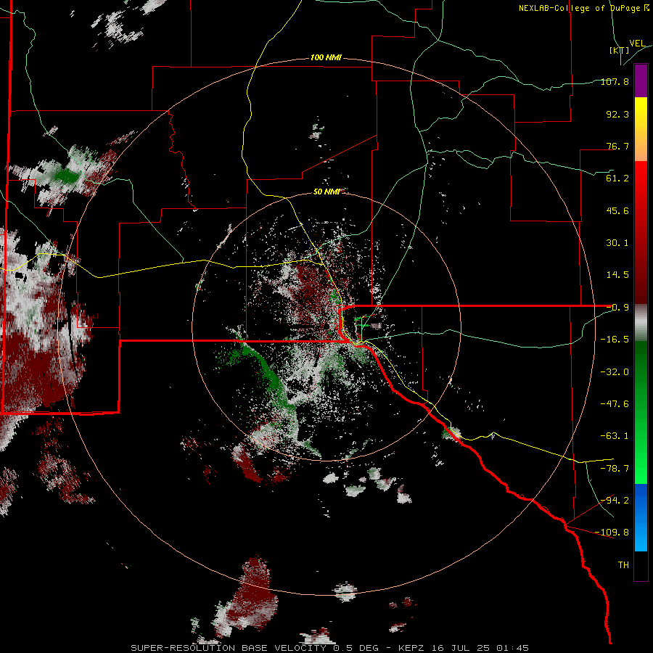653x653 pixels.
Task: Click the 92.3 velocity scale value
Action: 617,114
